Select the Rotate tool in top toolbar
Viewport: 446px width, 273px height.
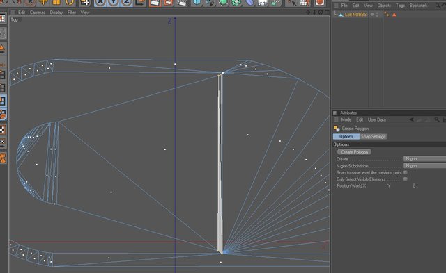pyautogui.click(x=70, y=2)
